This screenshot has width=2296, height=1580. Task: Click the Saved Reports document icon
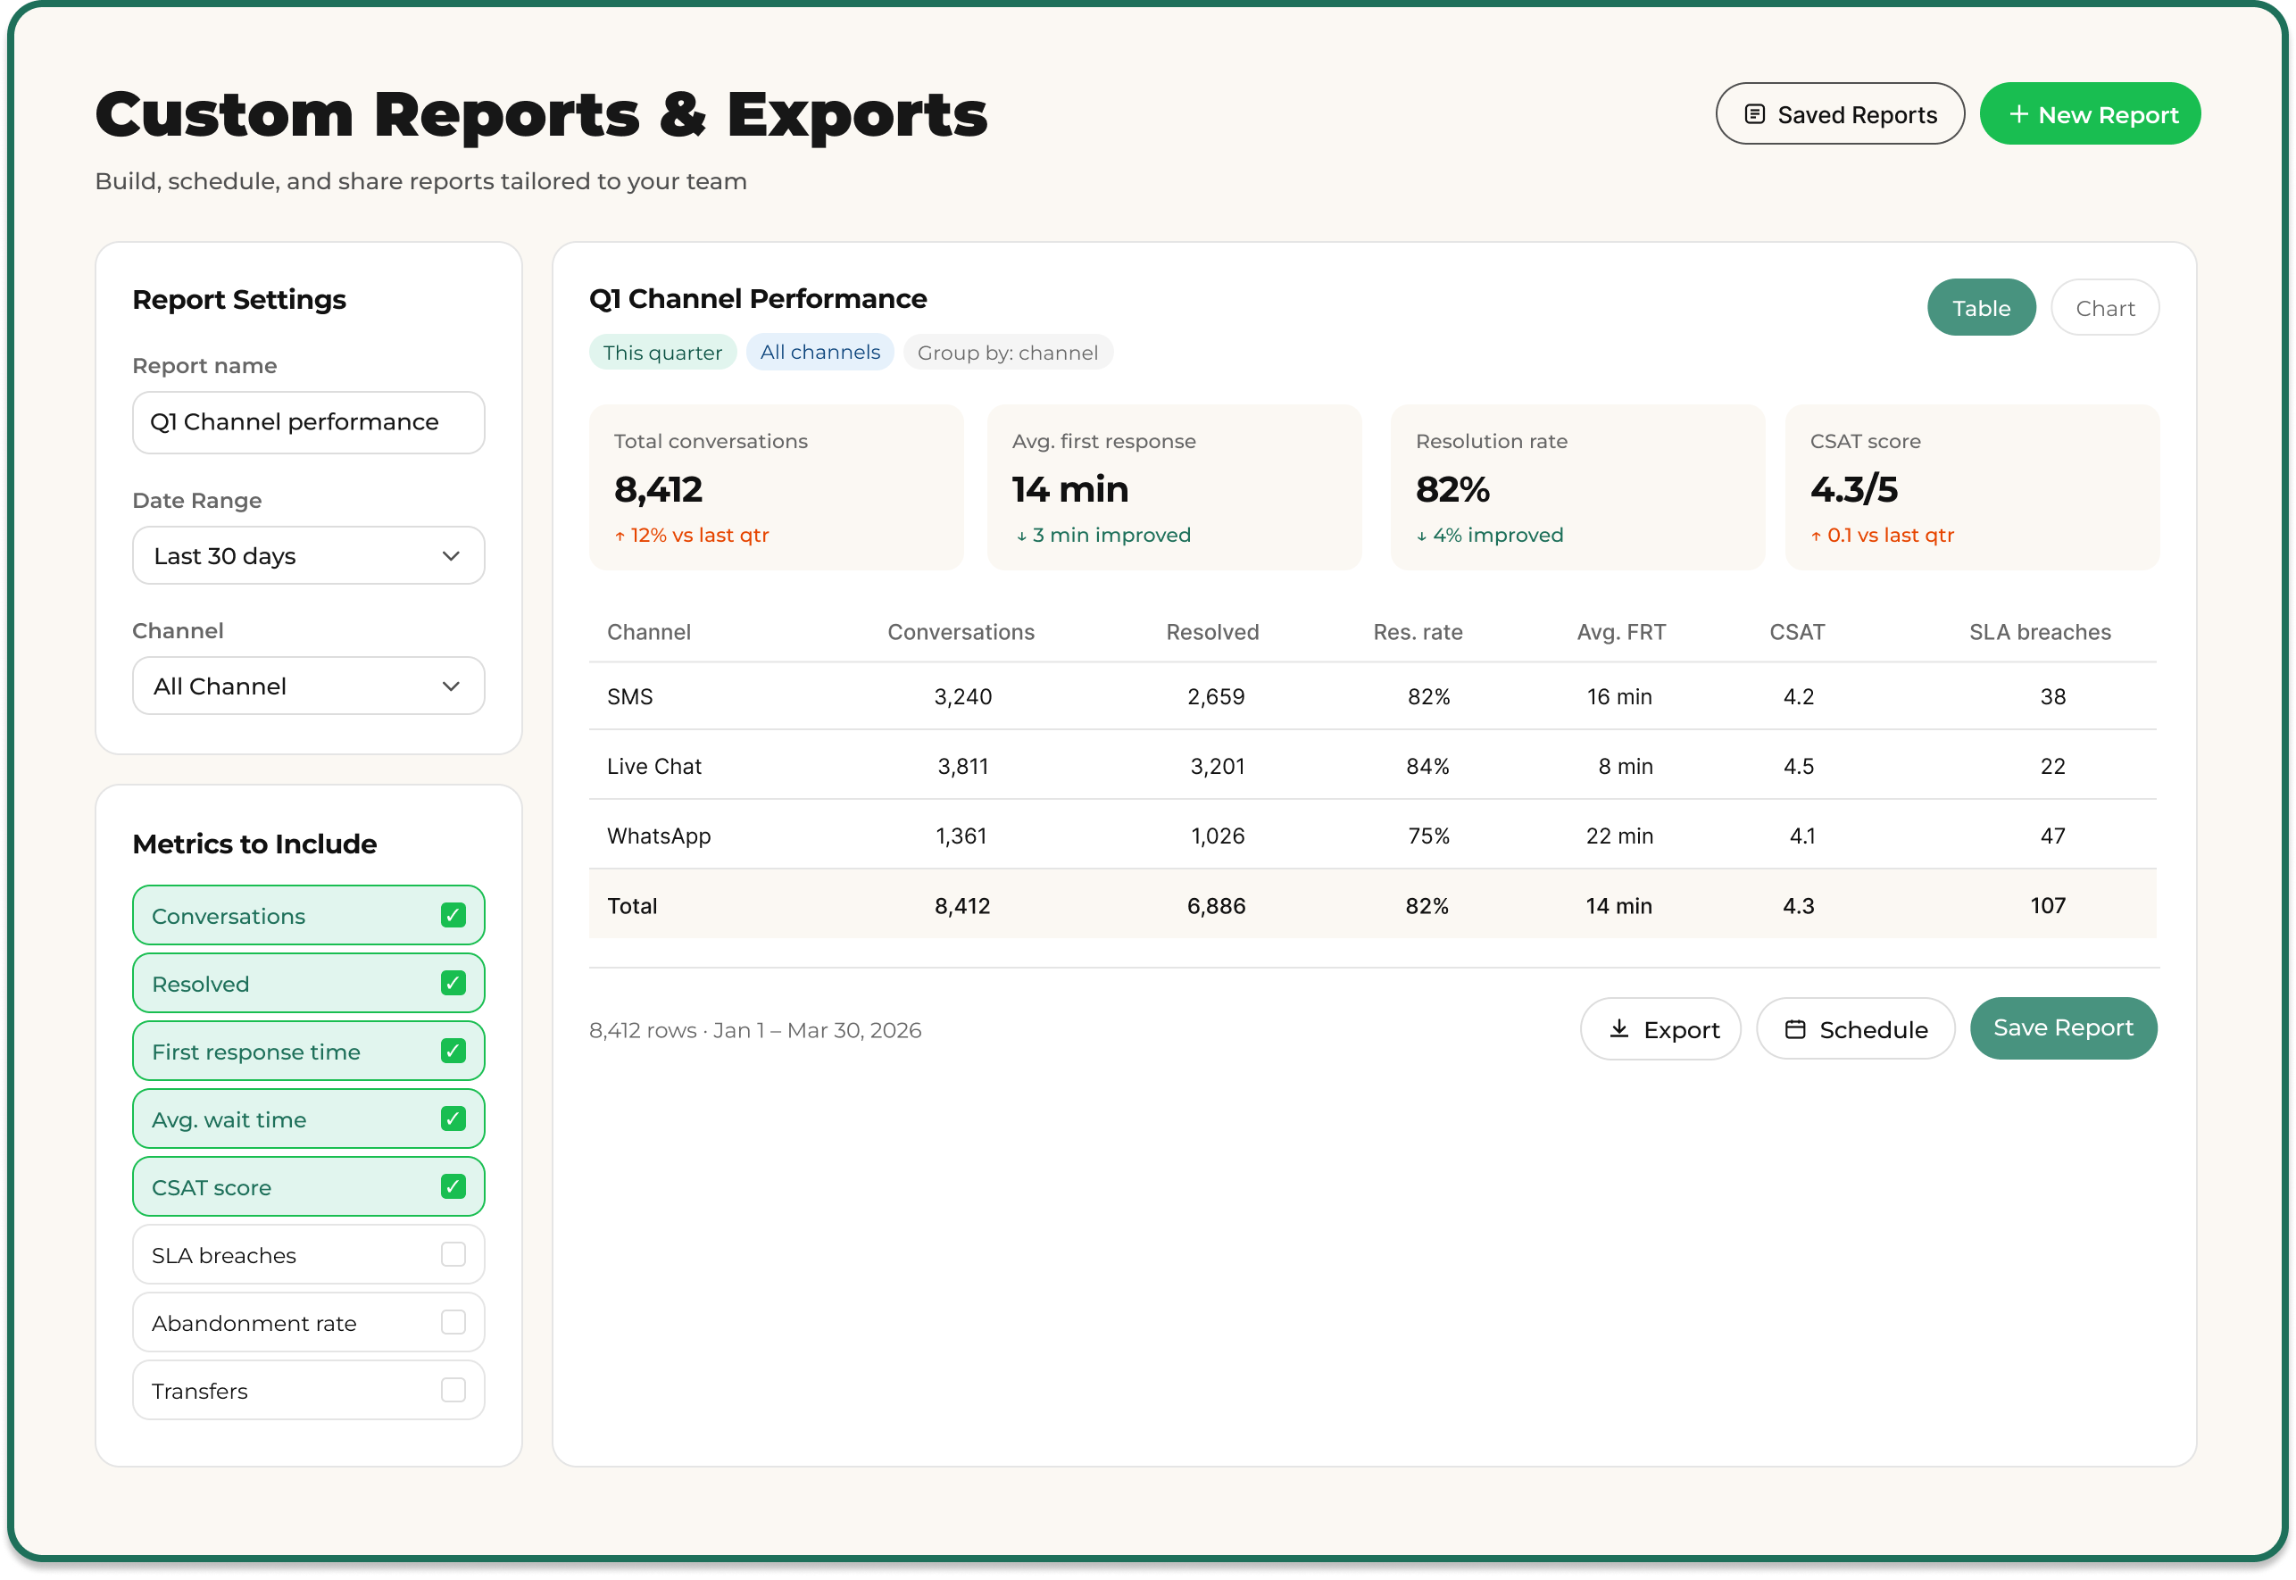click(x=1755, y=114)
